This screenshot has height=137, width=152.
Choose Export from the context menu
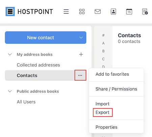click(102, 112)
